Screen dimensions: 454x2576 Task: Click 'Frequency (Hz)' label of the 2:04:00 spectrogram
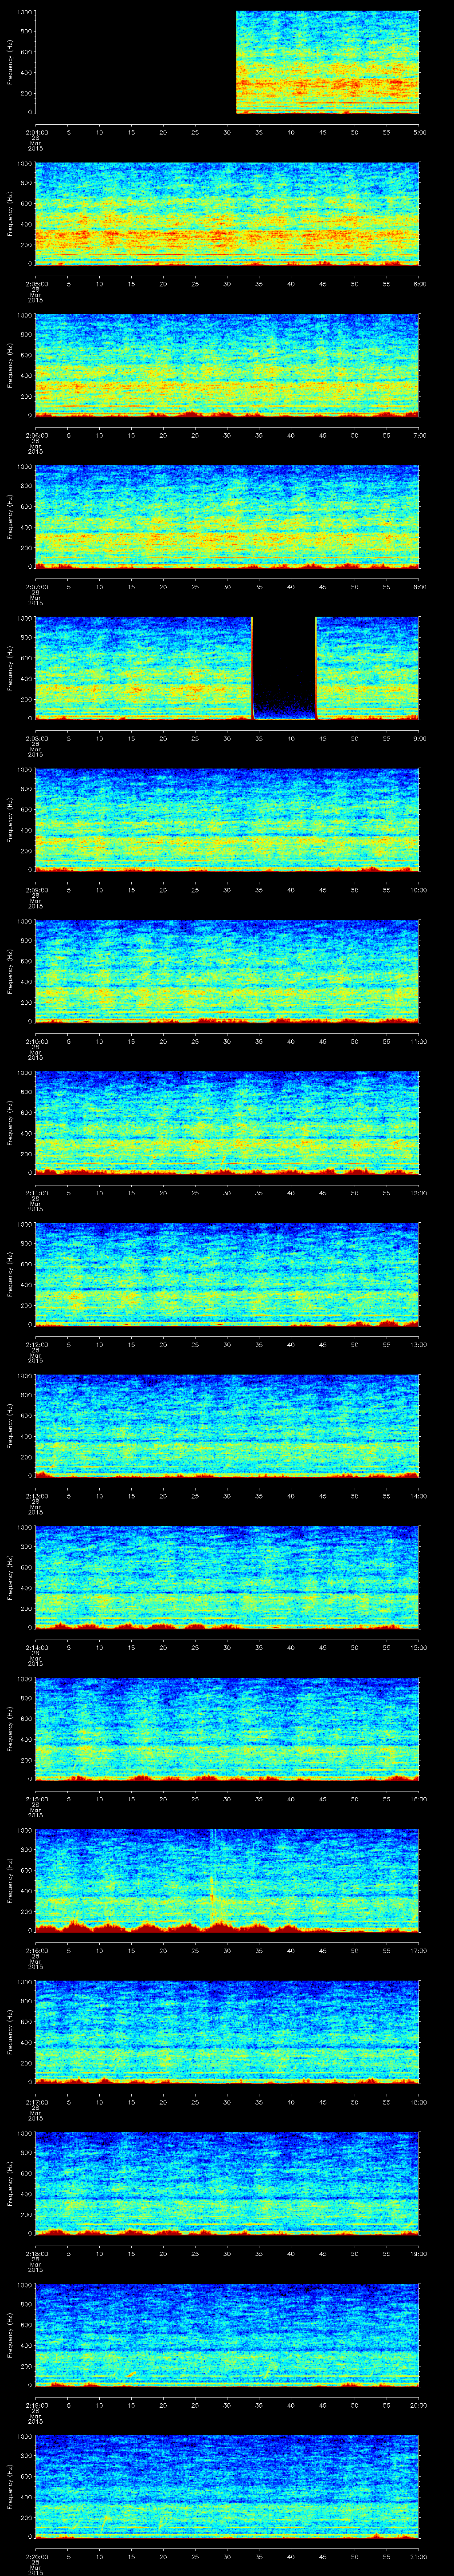[10, 62]
